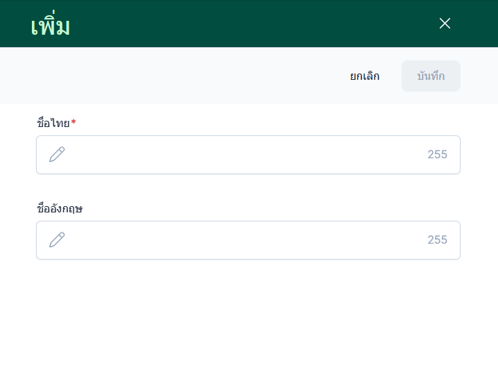Click the เพิ่ม dialog title
Viewport: 498px width, 379px height.
click(51, 26)
